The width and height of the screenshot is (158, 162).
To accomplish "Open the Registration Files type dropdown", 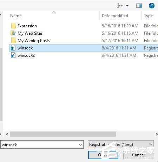I will click(x=121, y=144).
